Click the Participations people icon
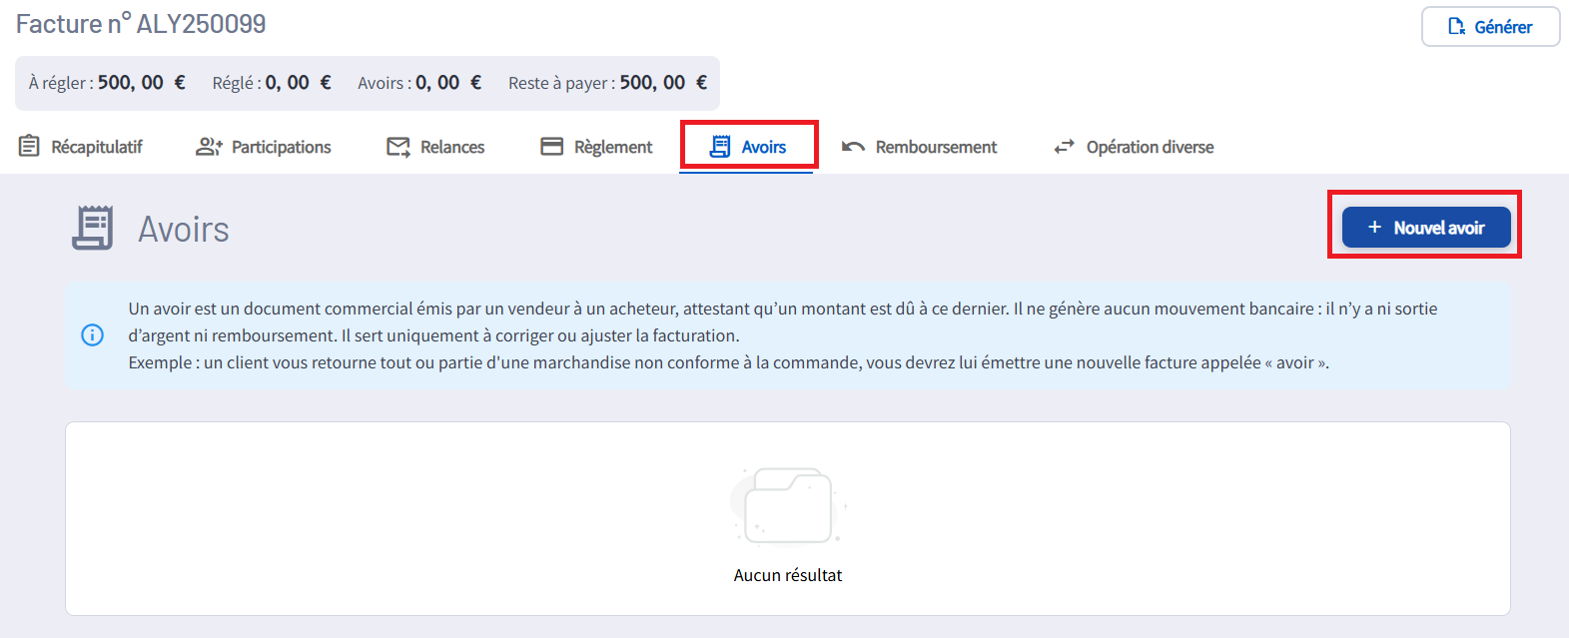This screenshot has height=638, width=1569. point(209,147)
